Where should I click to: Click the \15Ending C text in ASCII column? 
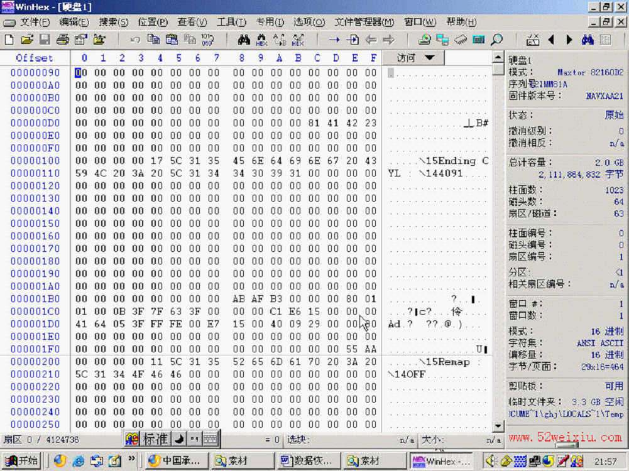tap(453, 161)
